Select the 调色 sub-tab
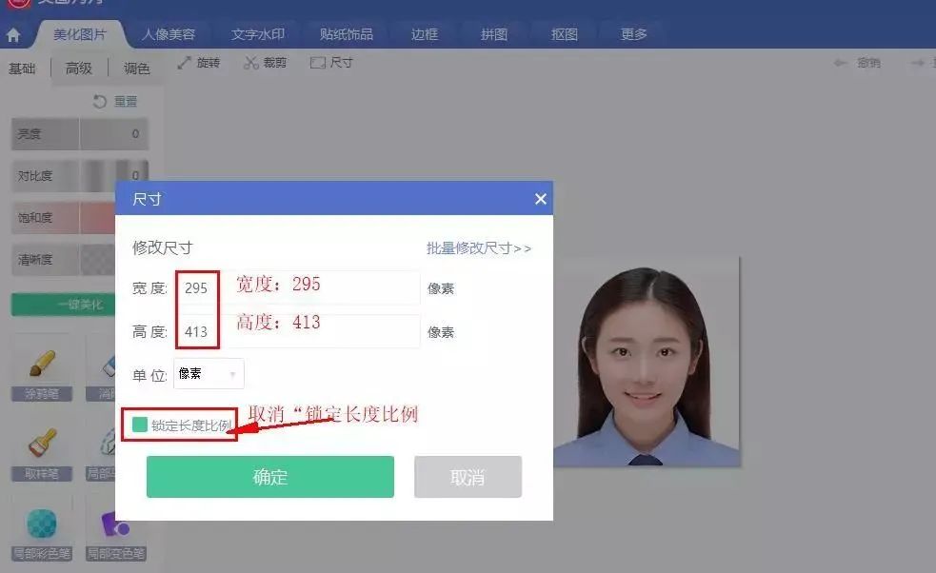 [x=137, y=69]
